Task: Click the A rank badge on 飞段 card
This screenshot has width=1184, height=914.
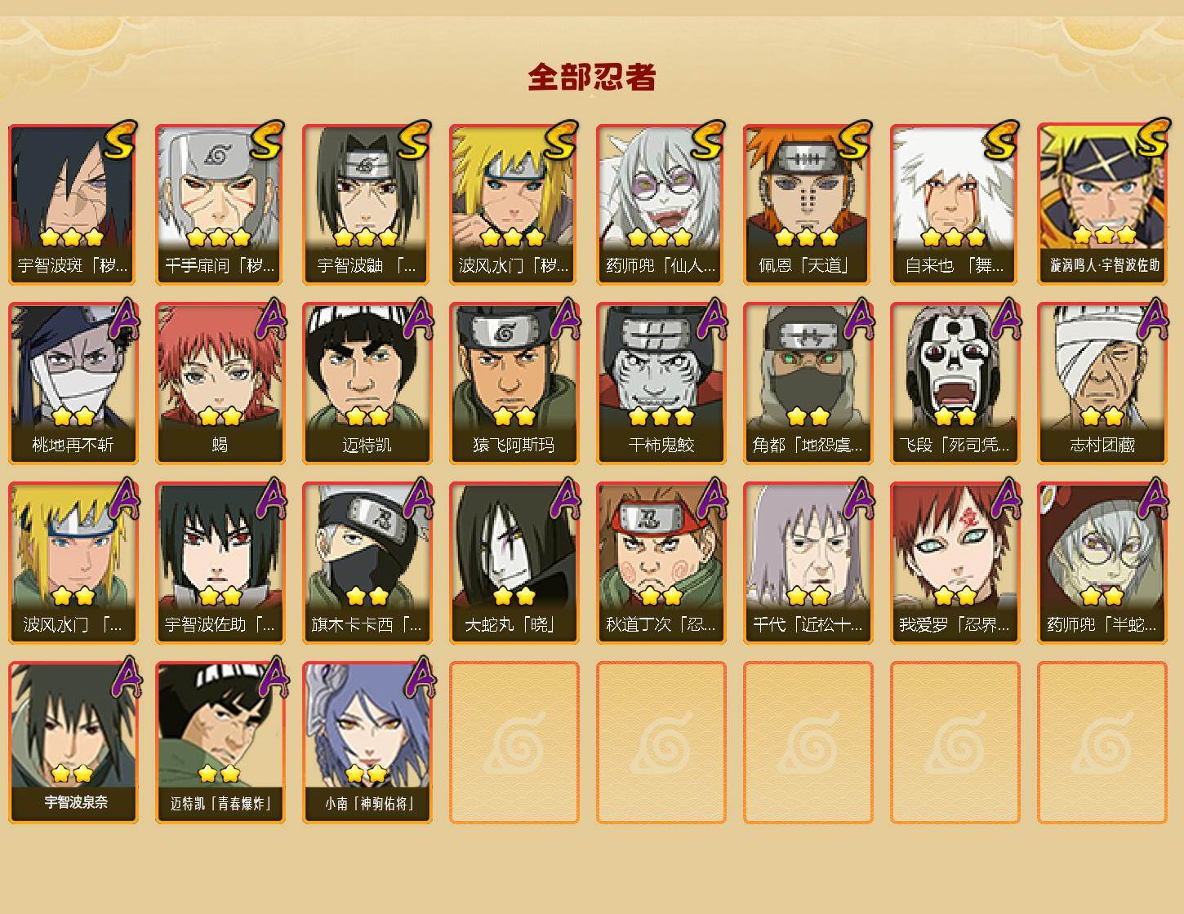Action: click(1006, 318)
